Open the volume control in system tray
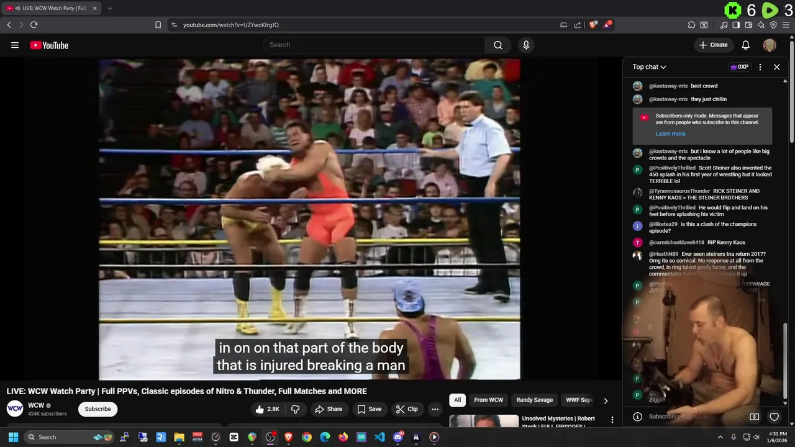 pos(756,437)
